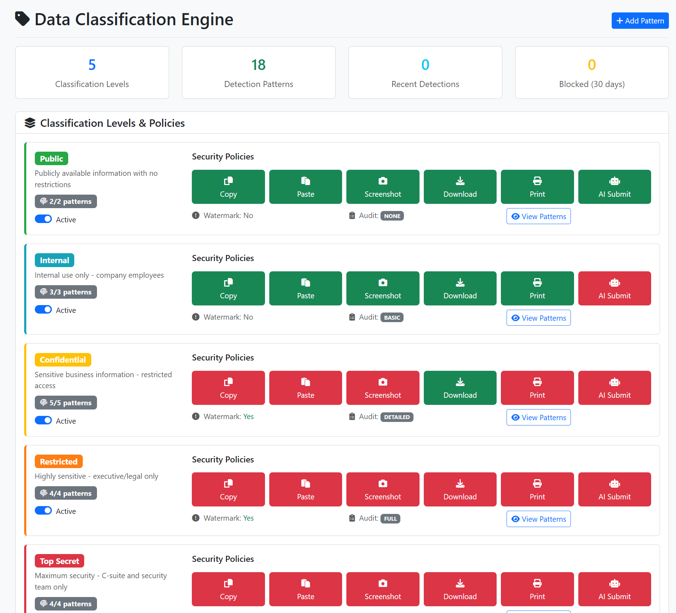Select the Top Secret classification badge
This screenshot has height=613, width=676.
point(59,561)
